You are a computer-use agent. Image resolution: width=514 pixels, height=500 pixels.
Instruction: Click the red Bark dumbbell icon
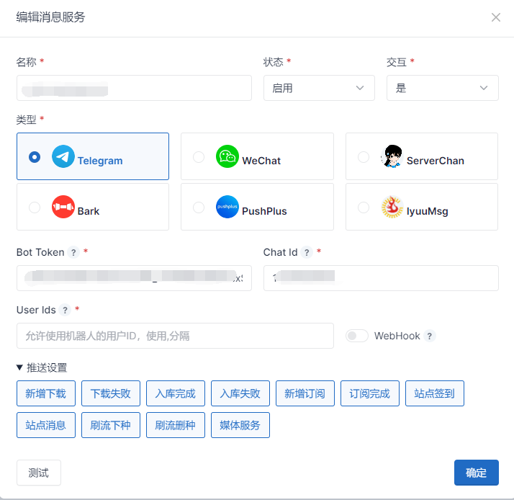(63, 207)
